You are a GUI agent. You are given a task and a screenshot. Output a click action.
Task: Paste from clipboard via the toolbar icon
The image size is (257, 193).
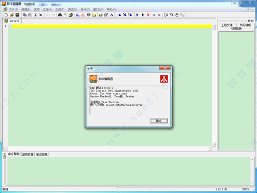click(x=30, y=15)
